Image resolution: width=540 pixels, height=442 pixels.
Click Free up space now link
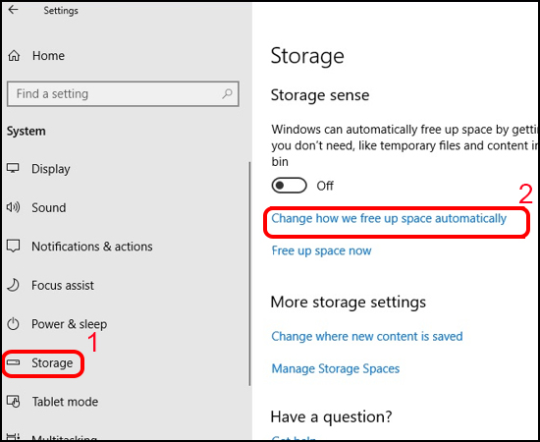[321, 250]
